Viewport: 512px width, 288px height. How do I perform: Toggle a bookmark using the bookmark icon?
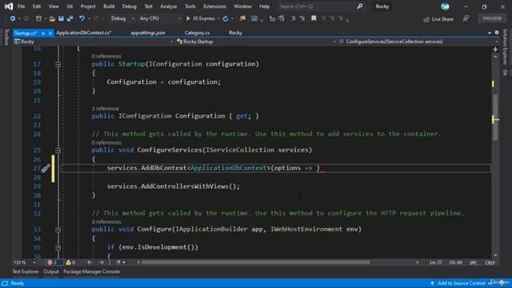tap(314, 18)
